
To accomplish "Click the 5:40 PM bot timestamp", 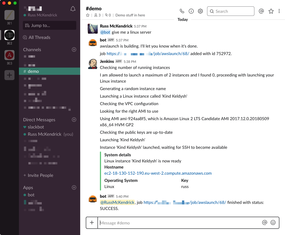I will (122, 197).
